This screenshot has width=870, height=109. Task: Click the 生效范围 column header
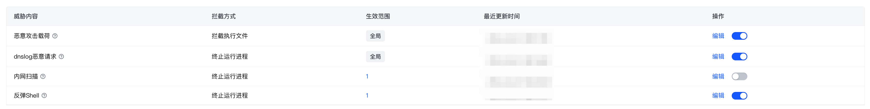(x=378, y=16)
